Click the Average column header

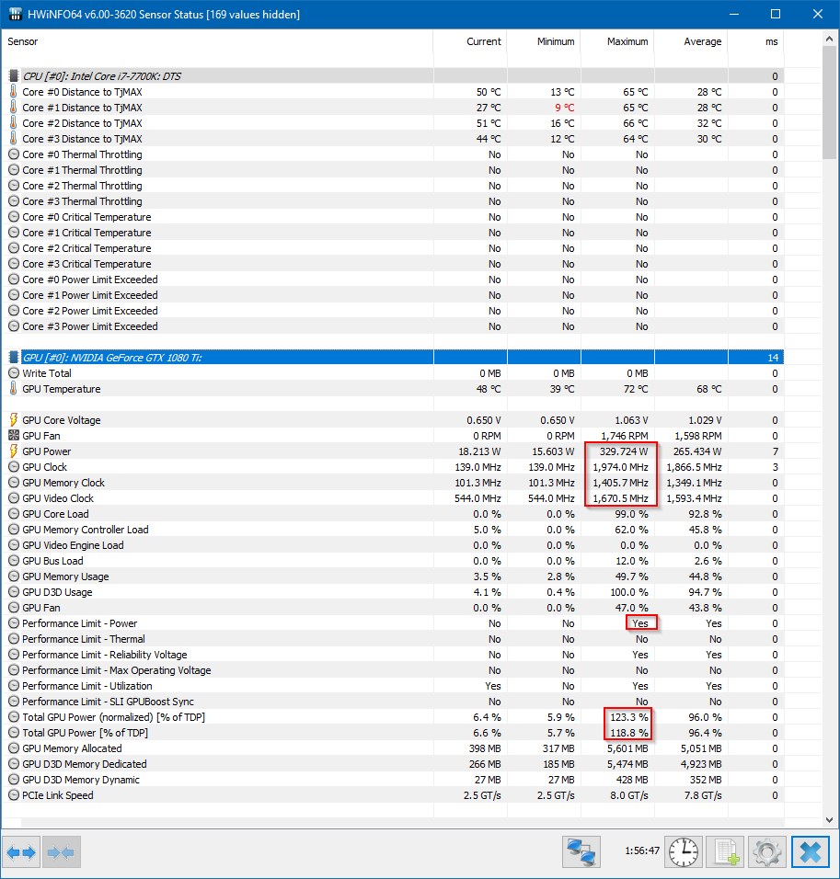(691, 41)
